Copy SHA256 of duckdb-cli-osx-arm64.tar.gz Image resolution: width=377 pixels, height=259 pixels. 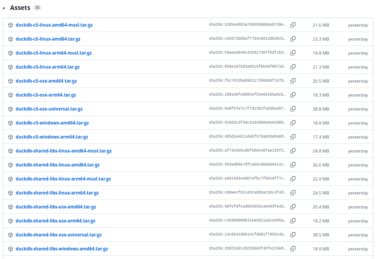click(x=293, y=95)
